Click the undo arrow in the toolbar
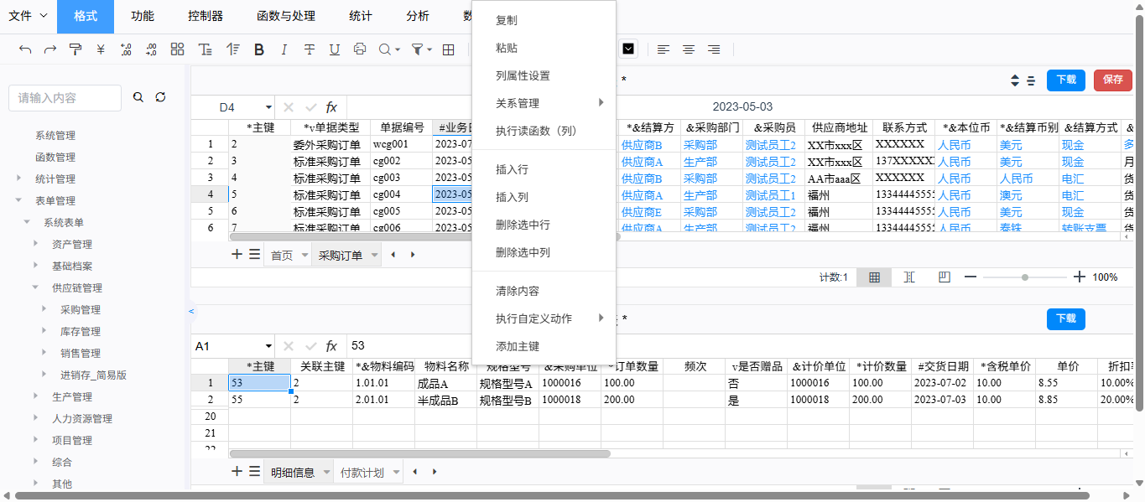The width and height of the screenshot is (1145, 502). click(x=25, y=49)
